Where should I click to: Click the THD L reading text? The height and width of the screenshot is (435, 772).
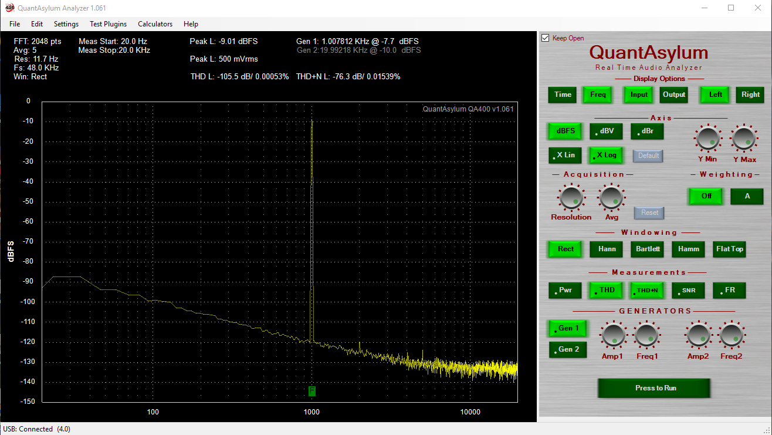239,77
